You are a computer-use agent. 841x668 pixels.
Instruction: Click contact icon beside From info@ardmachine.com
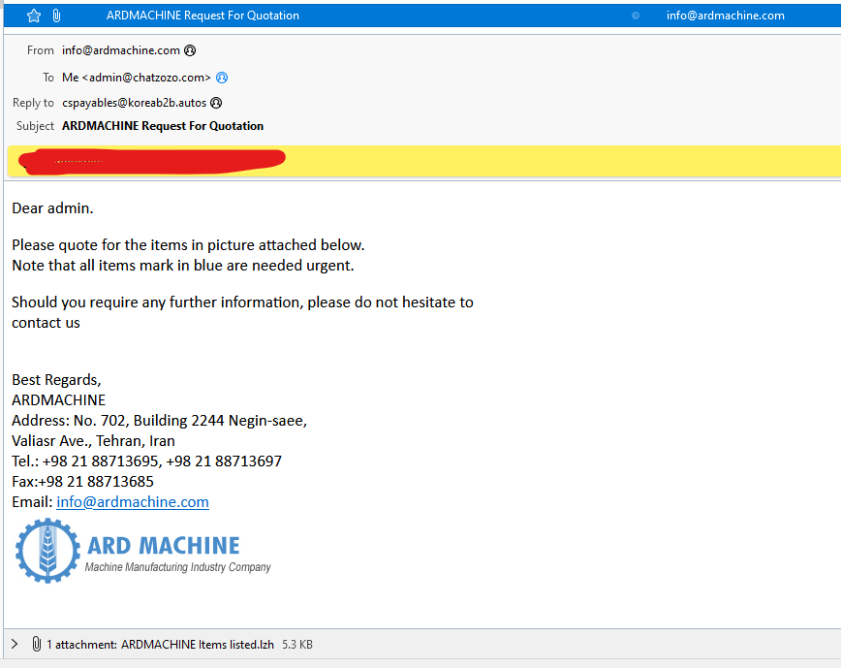coord(190,50)
